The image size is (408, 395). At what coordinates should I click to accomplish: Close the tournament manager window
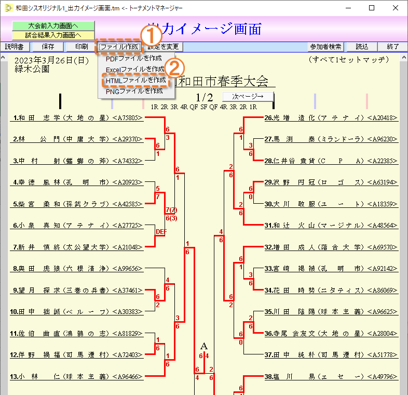tap(396, 8)
